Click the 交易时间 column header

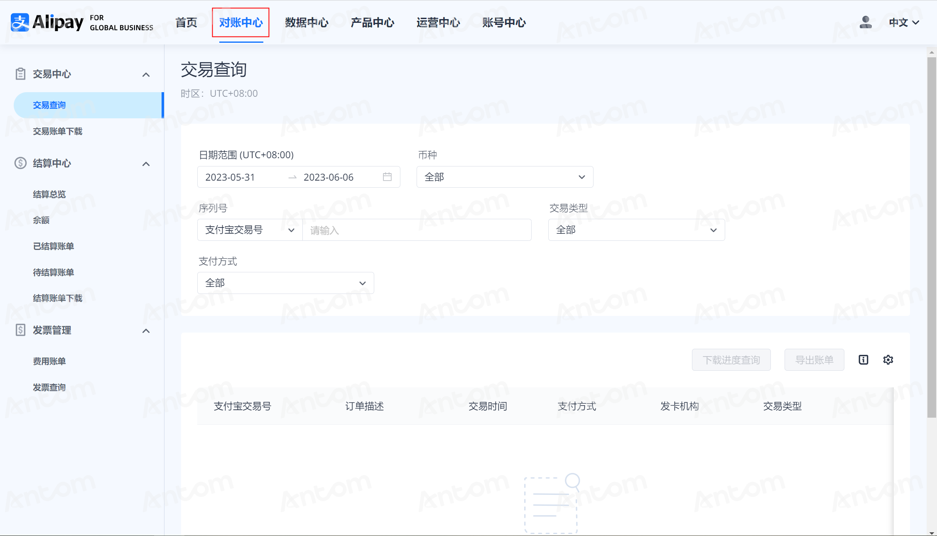488,406
